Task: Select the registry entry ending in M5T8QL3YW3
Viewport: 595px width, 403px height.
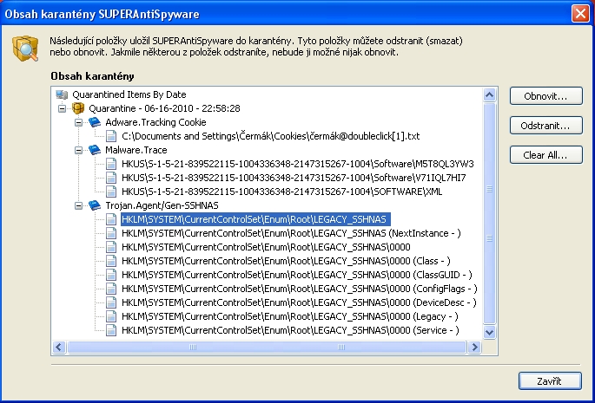Action: coord(297,164)
